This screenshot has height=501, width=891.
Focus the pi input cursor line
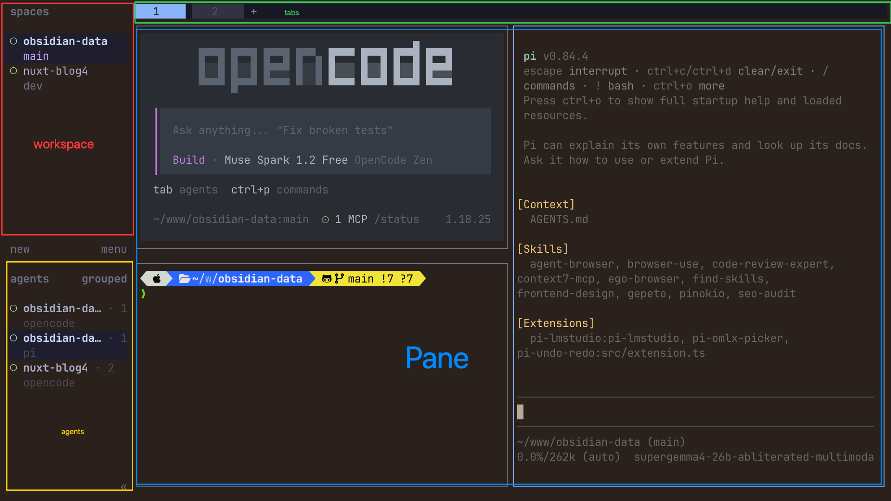point(695,412)
